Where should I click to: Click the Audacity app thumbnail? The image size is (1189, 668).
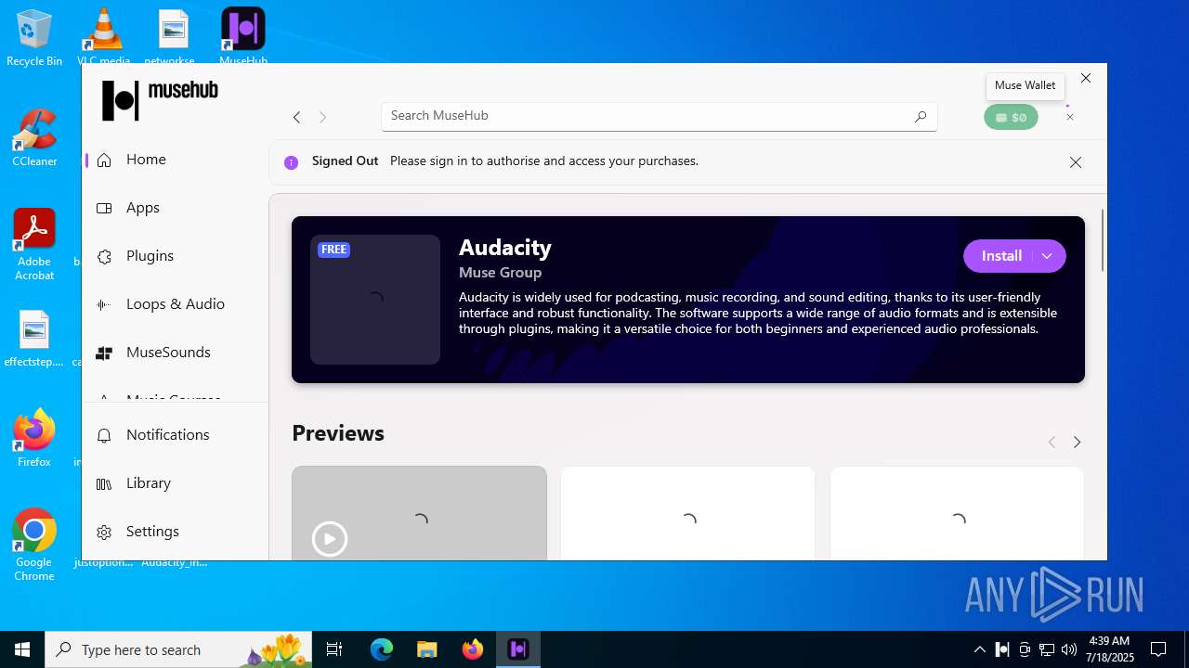click(375, 300)
